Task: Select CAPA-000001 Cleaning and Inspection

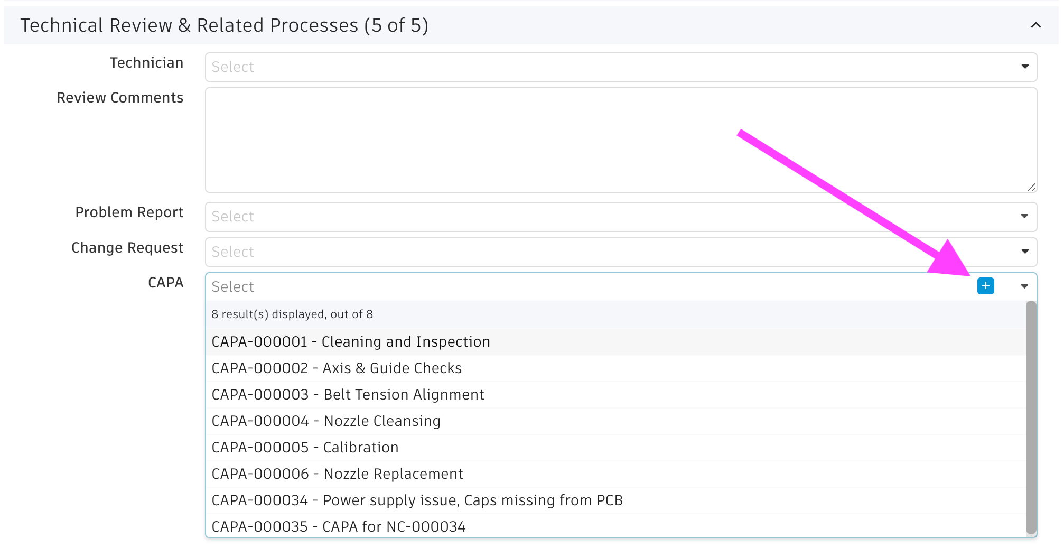Action: (x=351, y=342)
